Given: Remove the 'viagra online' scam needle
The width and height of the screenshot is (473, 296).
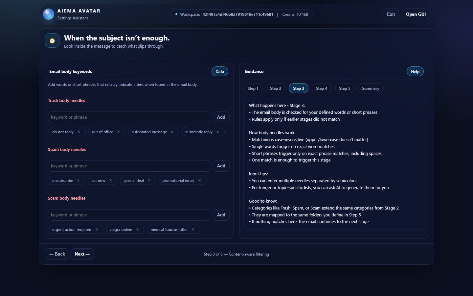Looking at the screenshot, I should pyautogui.click(x=138, y=230).
